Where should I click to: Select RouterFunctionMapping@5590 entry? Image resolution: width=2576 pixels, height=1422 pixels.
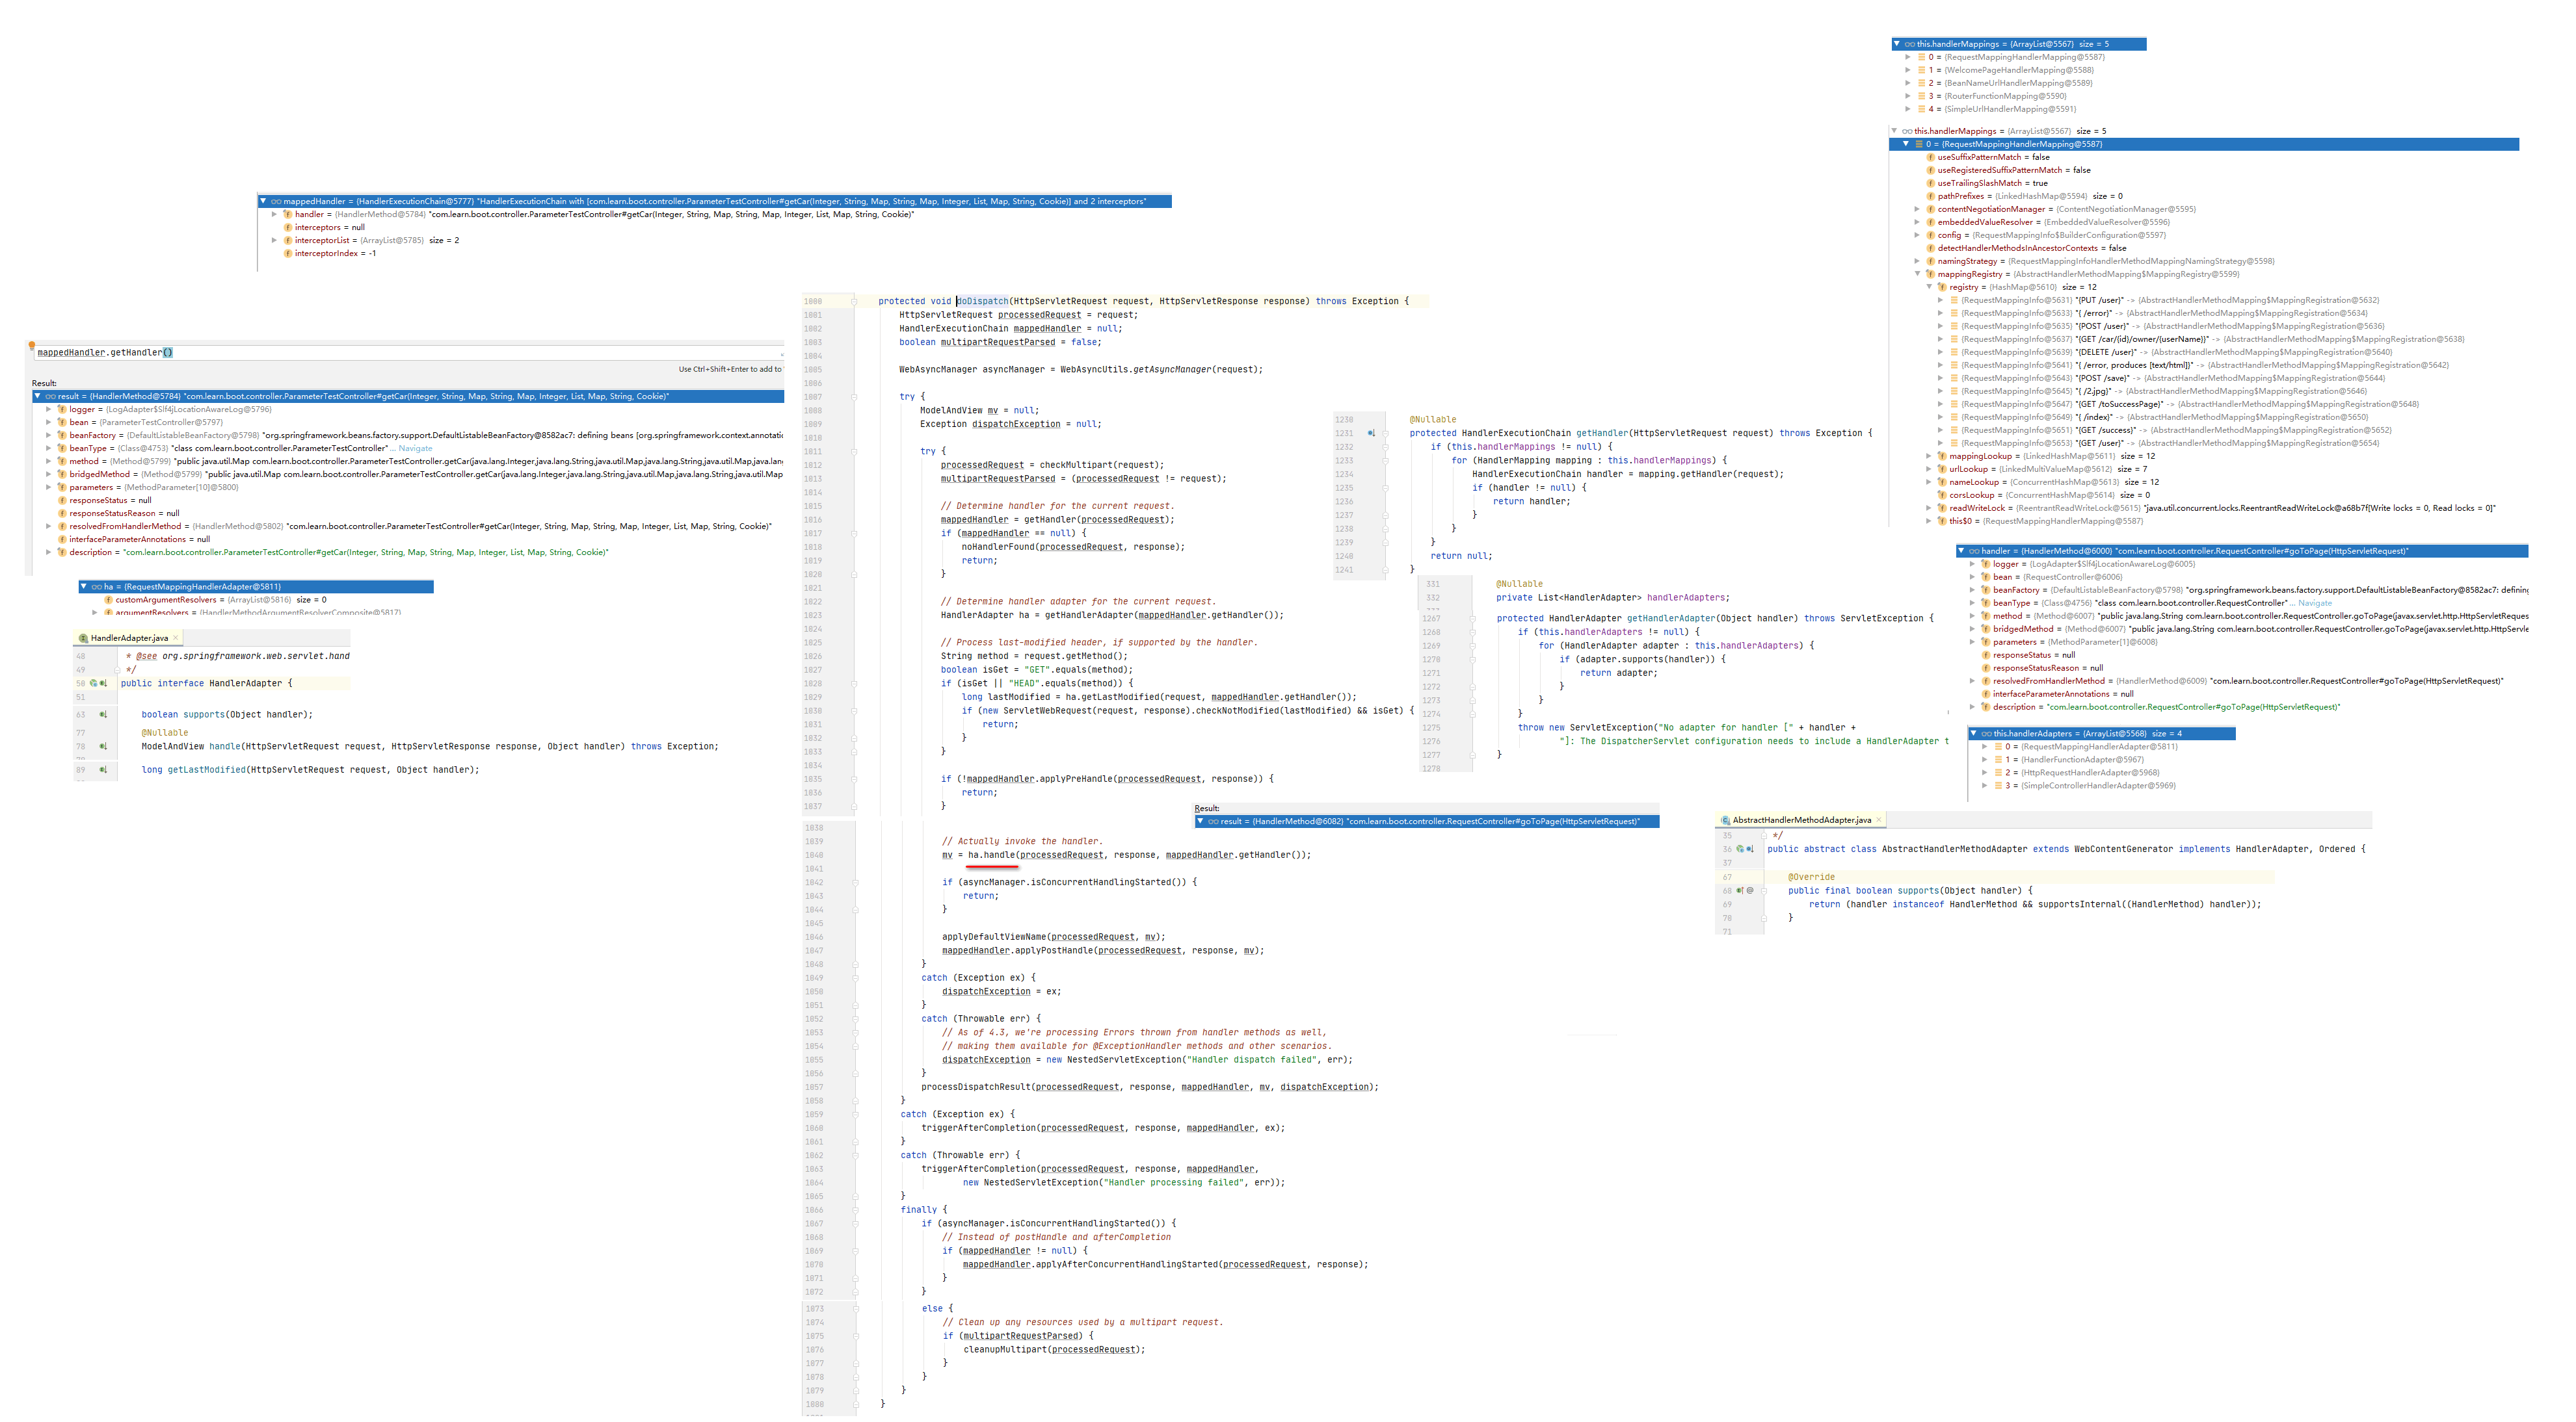coord(1991,96)
